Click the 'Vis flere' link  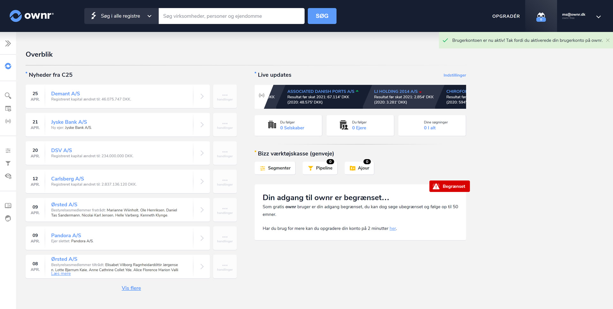(131, 288)
